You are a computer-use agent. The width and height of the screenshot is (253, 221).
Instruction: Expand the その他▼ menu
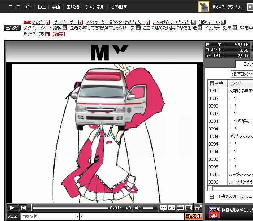[x=119, y=7]
